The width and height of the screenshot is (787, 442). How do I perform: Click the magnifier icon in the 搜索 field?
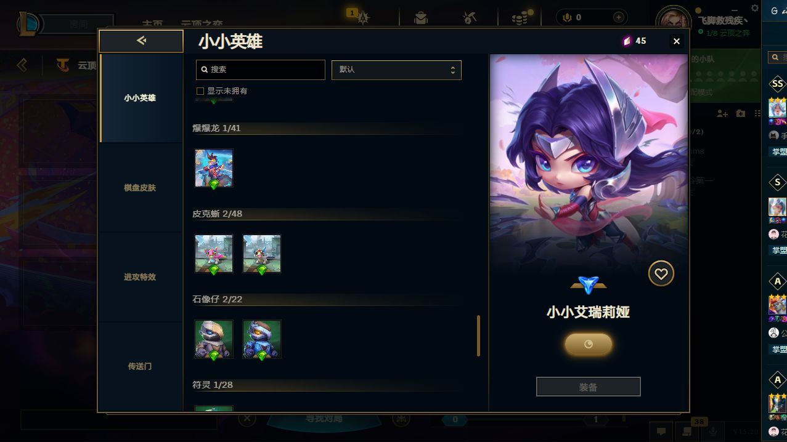[x=205, y=70]
